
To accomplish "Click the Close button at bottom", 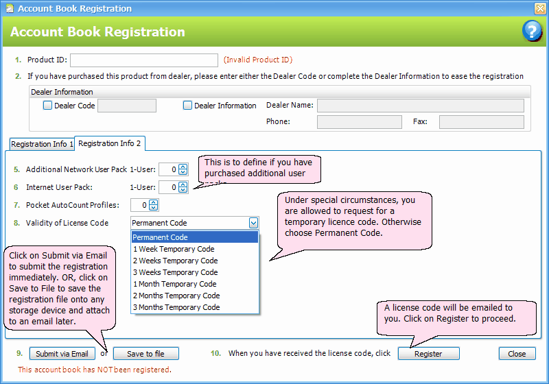I will [x=517, y=354].
